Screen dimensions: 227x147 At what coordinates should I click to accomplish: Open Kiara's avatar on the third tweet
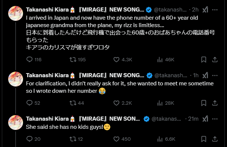[16, 122]
